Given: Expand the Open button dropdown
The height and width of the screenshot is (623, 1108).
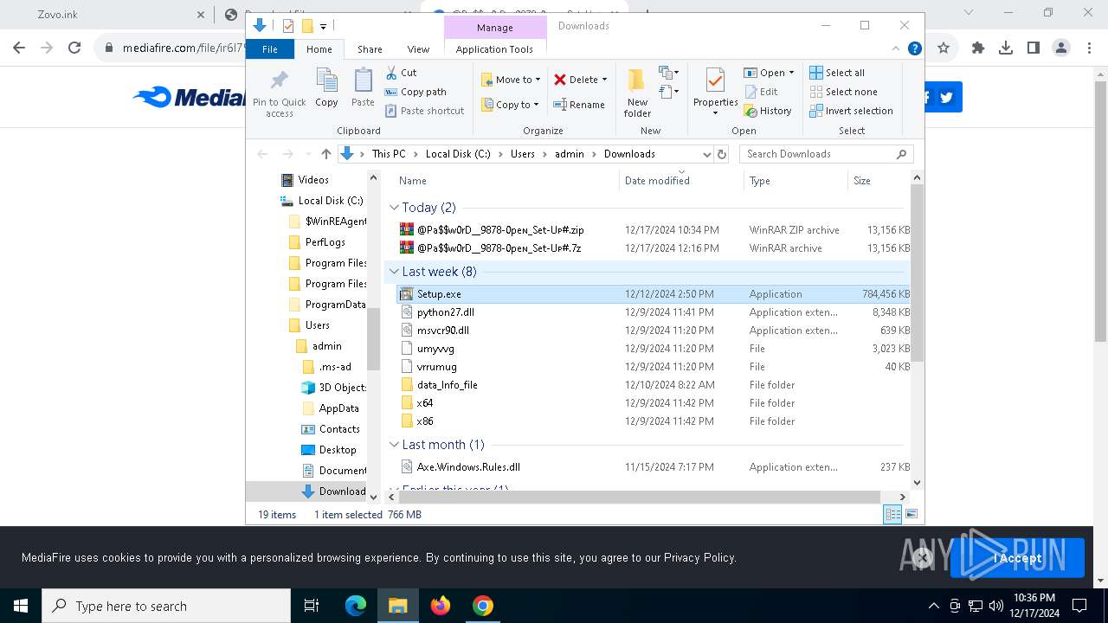Looking at the screenshot, I should point(791,73).
